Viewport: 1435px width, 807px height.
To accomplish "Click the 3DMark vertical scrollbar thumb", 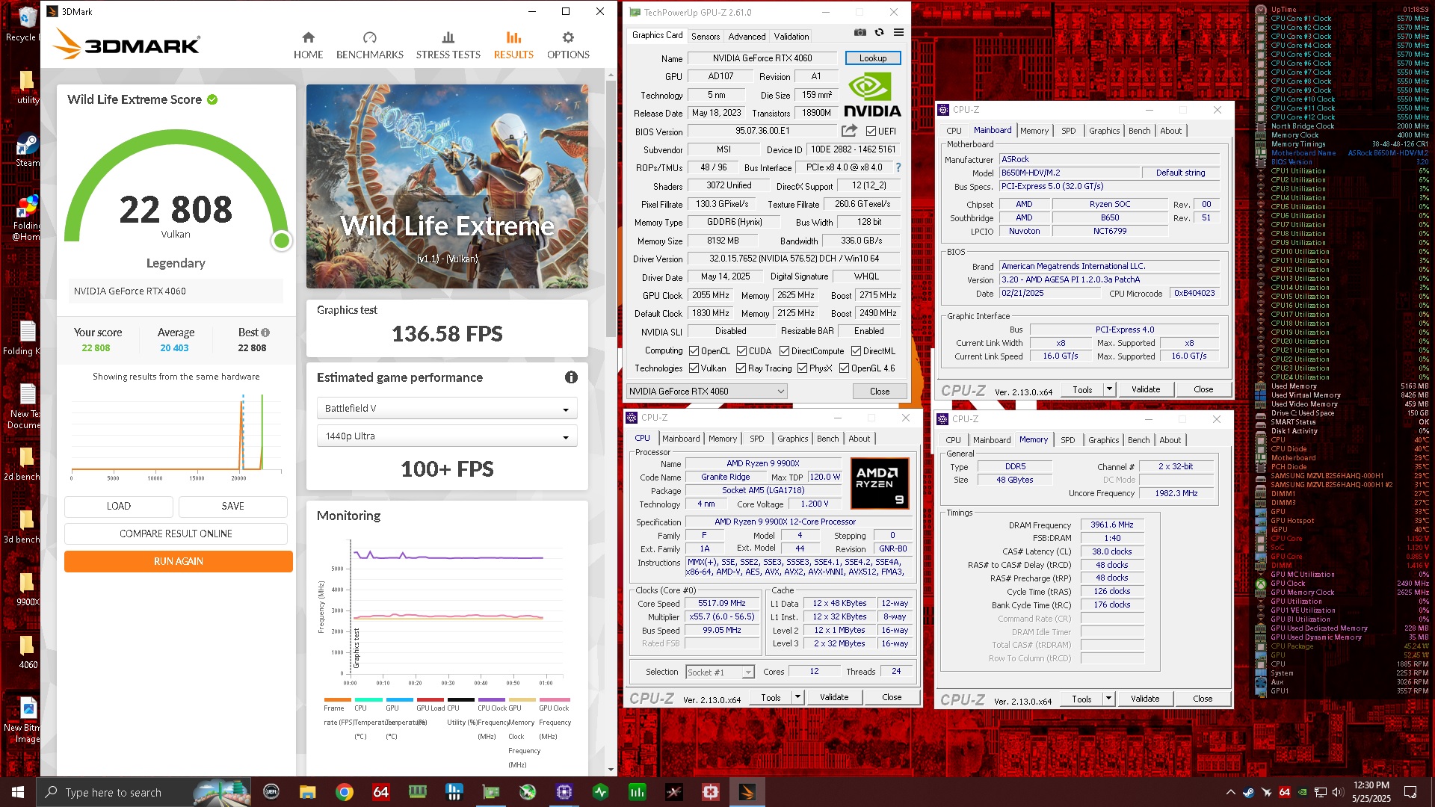I will (611, 209).
